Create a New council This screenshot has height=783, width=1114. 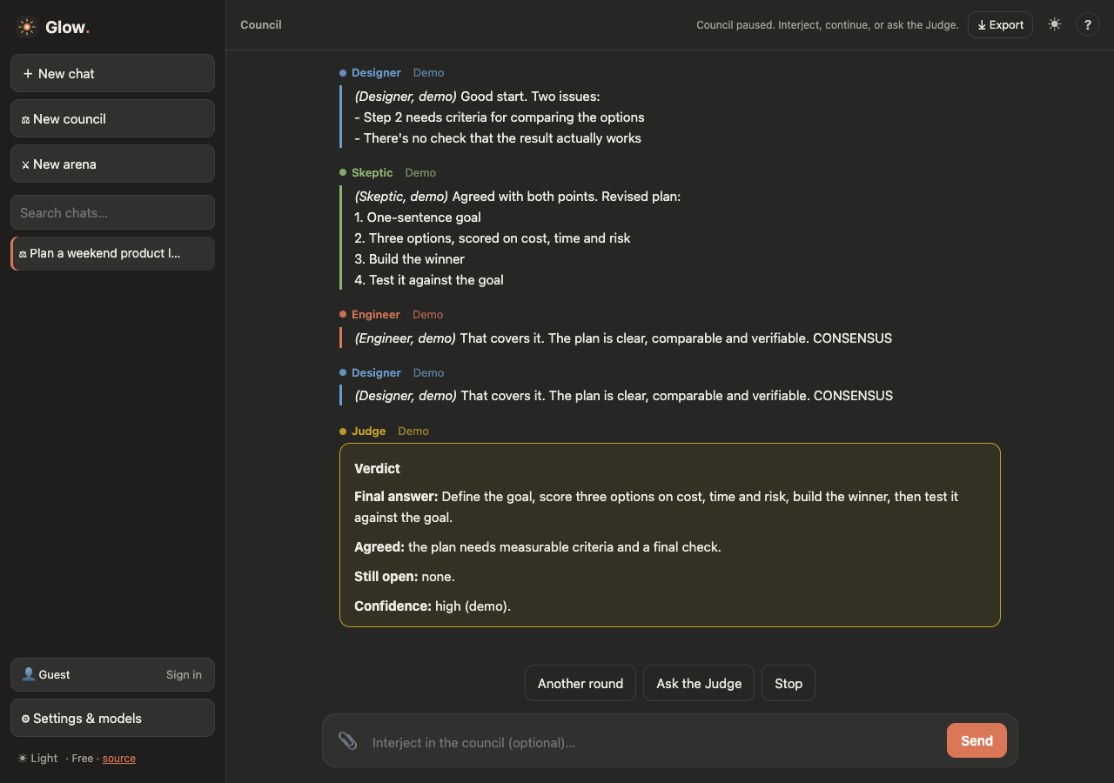pyautogui.click(x=112, y=118)
